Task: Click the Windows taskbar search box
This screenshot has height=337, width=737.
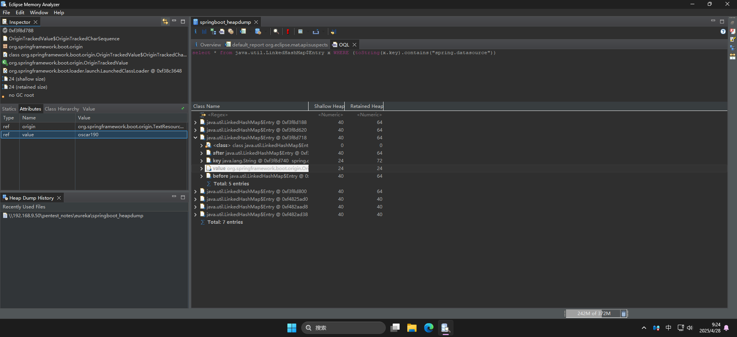Action: click(343, 328)
